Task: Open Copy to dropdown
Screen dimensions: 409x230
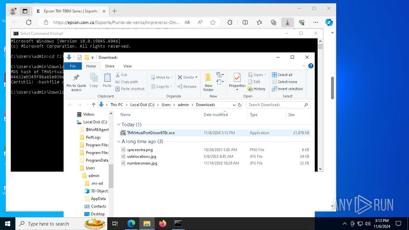Action: [x=162, y=87]
